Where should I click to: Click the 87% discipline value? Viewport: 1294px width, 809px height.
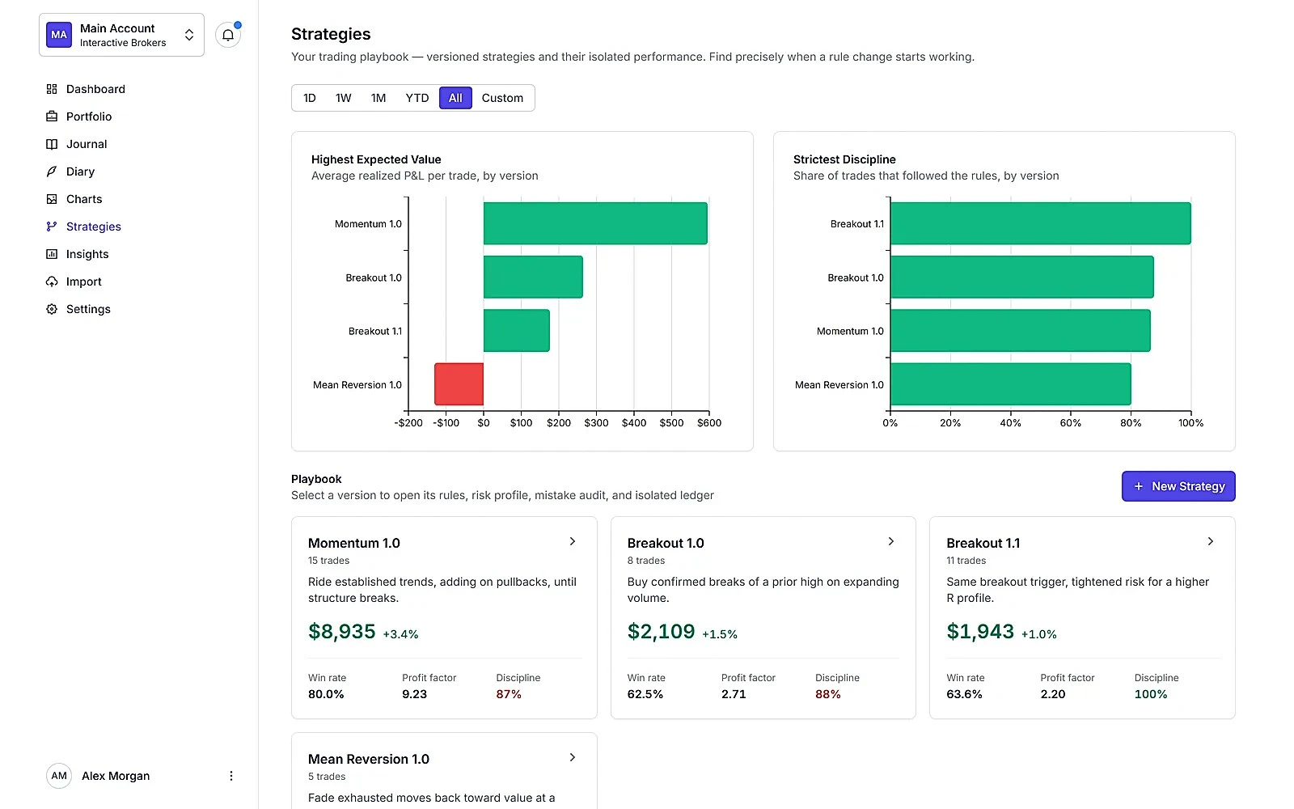[x=509, y=694]
